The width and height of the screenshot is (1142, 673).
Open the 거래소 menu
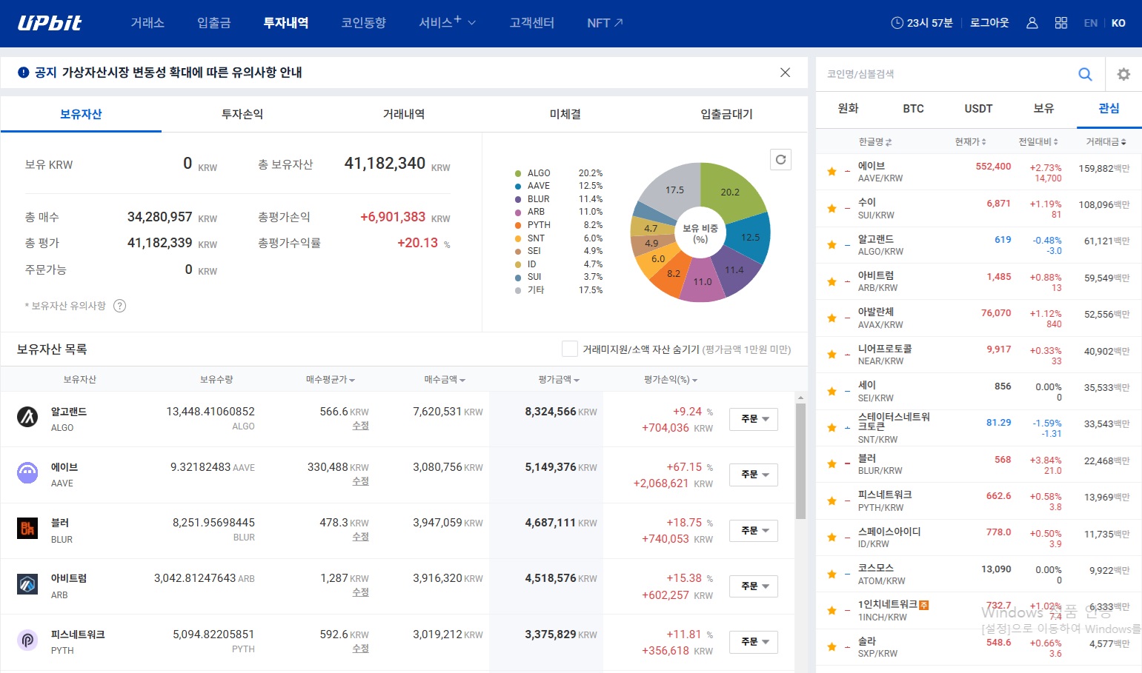tap(147, 23)
